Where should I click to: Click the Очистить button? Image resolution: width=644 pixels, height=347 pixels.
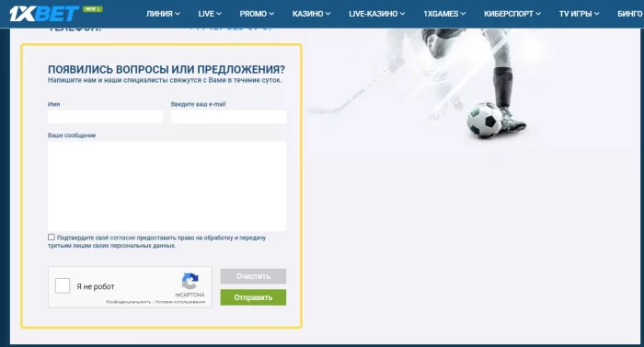[253, 276]
